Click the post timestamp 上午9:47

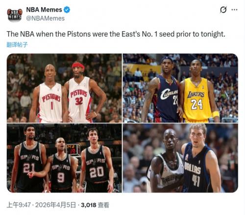click(19, 205)
